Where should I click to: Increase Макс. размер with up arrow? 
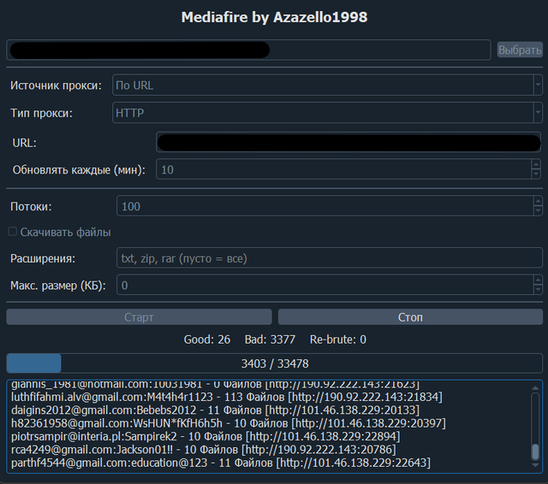coord(538,280)
